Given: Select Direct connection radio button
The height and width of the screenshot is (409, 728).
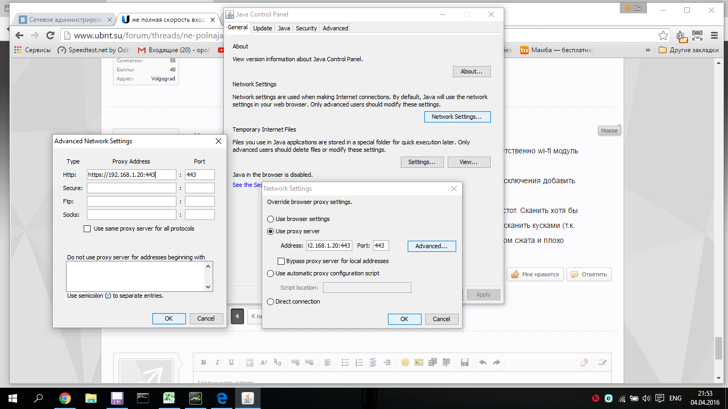Looking at the screenshot, I should [270, 301].
